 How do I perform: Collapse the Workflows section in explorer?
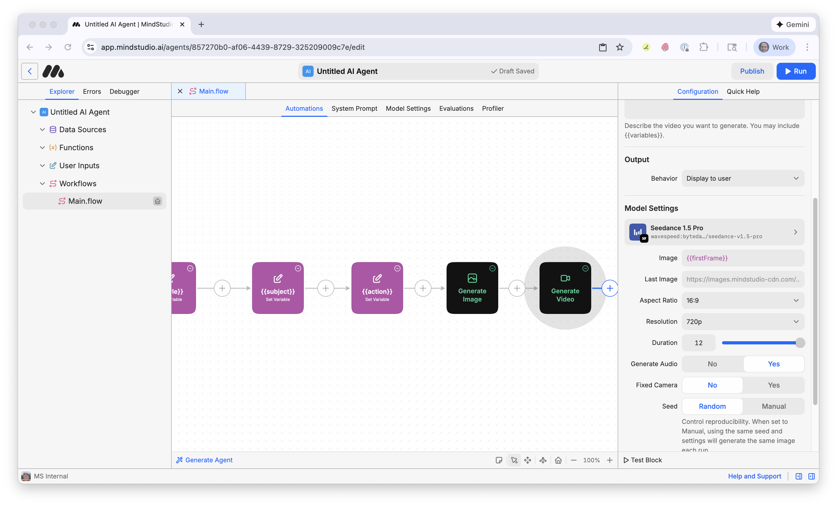[x=42, y=183]
